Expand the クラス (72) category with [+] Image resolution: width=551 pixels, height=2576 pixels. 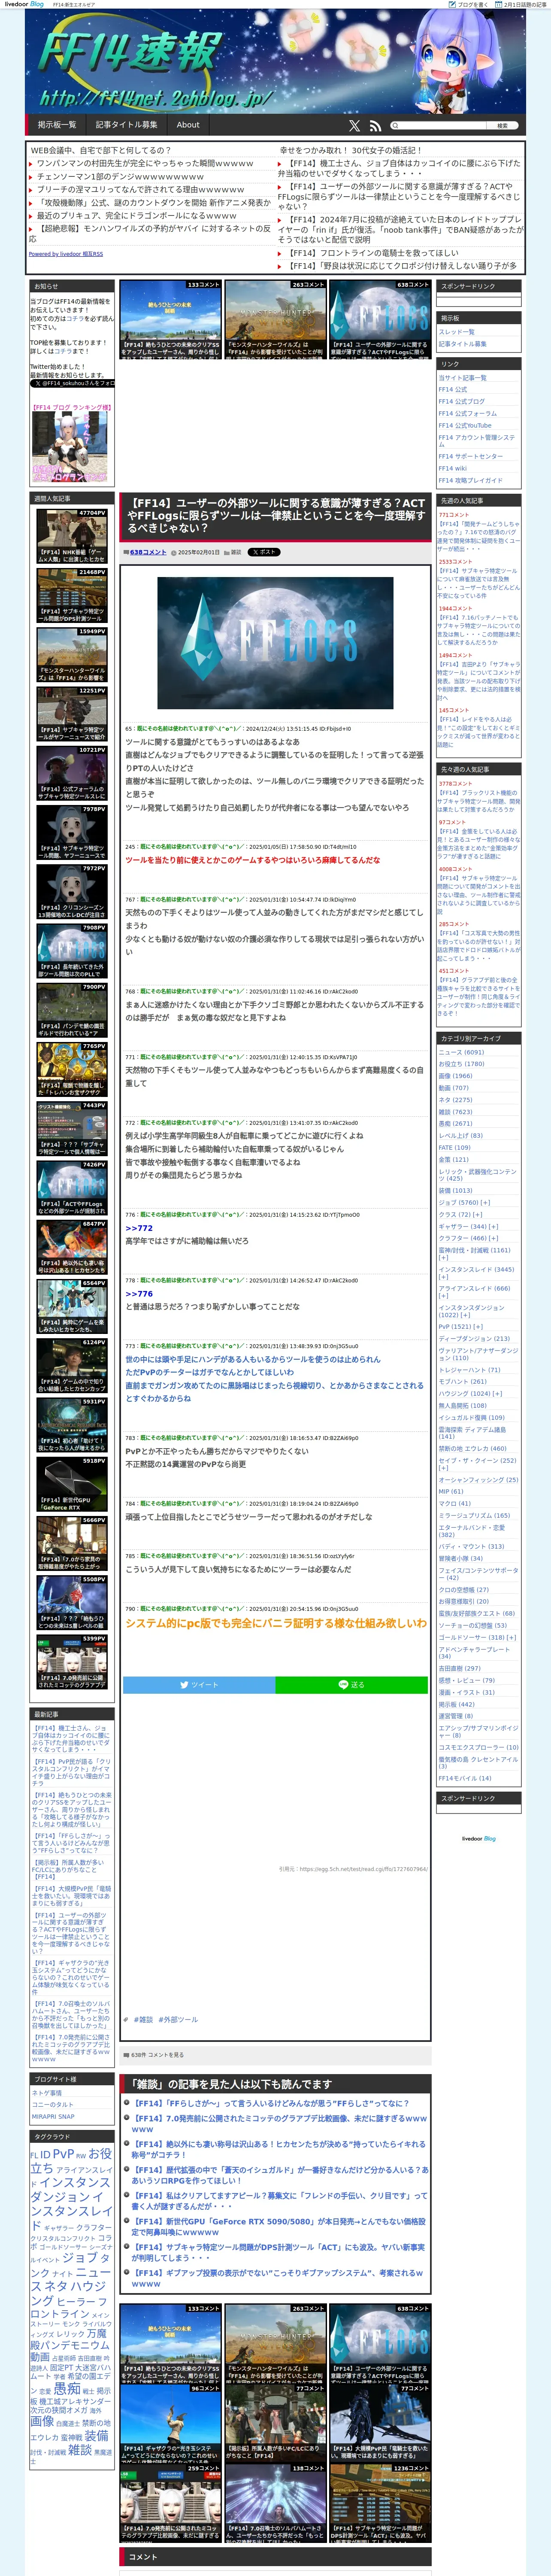pos(478,1215)
